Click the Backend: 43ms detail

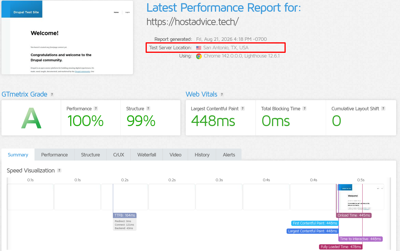point(124,228)
